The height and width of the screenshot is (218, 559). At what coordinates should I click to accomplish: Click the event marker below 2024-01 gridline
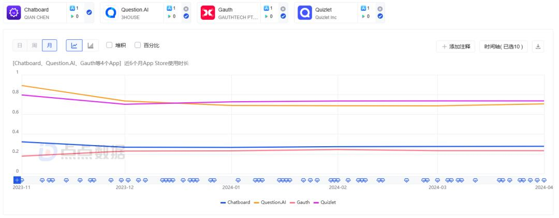[238, 180]
